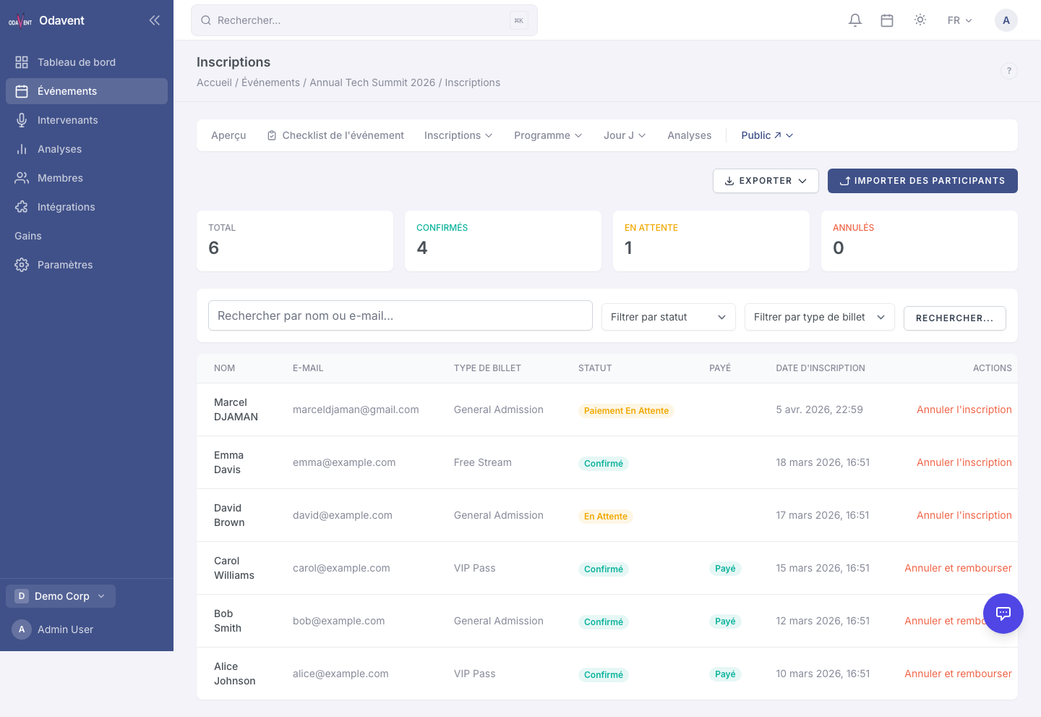Cancel and refund Carol Williams
The image size is (1041, 717).
tap(958, 568)
